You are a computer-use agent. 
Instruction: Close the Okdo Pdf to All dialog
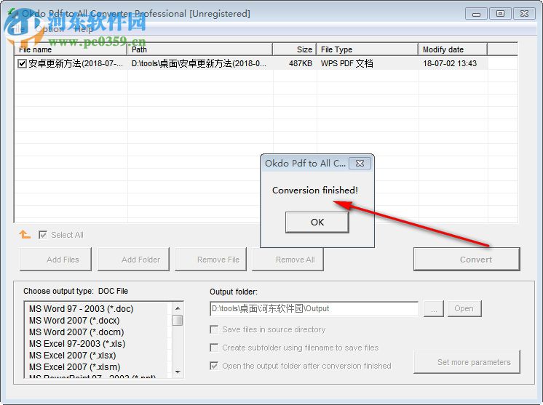[360, 164]
